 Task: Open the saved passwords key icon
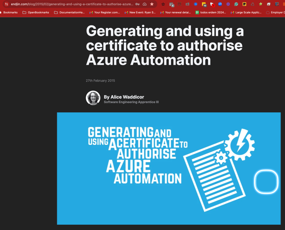[137, 4]
